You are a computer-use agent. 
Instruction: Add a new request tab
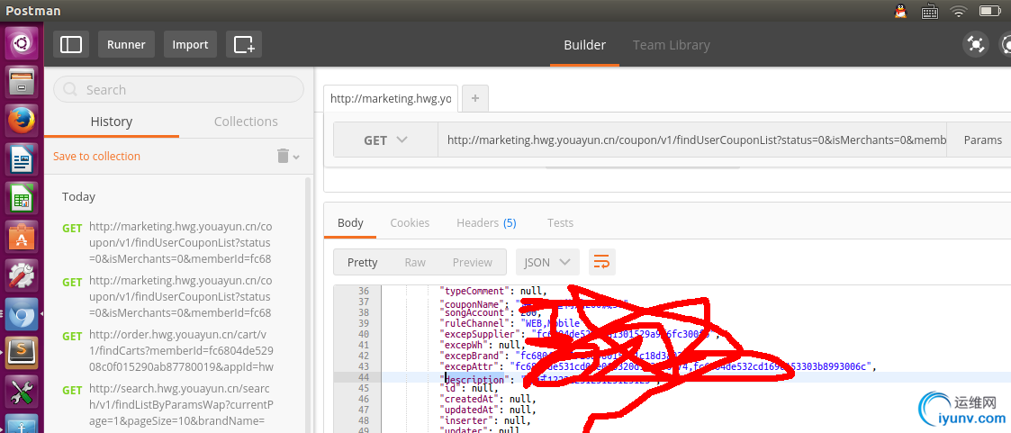click(475, 98)
